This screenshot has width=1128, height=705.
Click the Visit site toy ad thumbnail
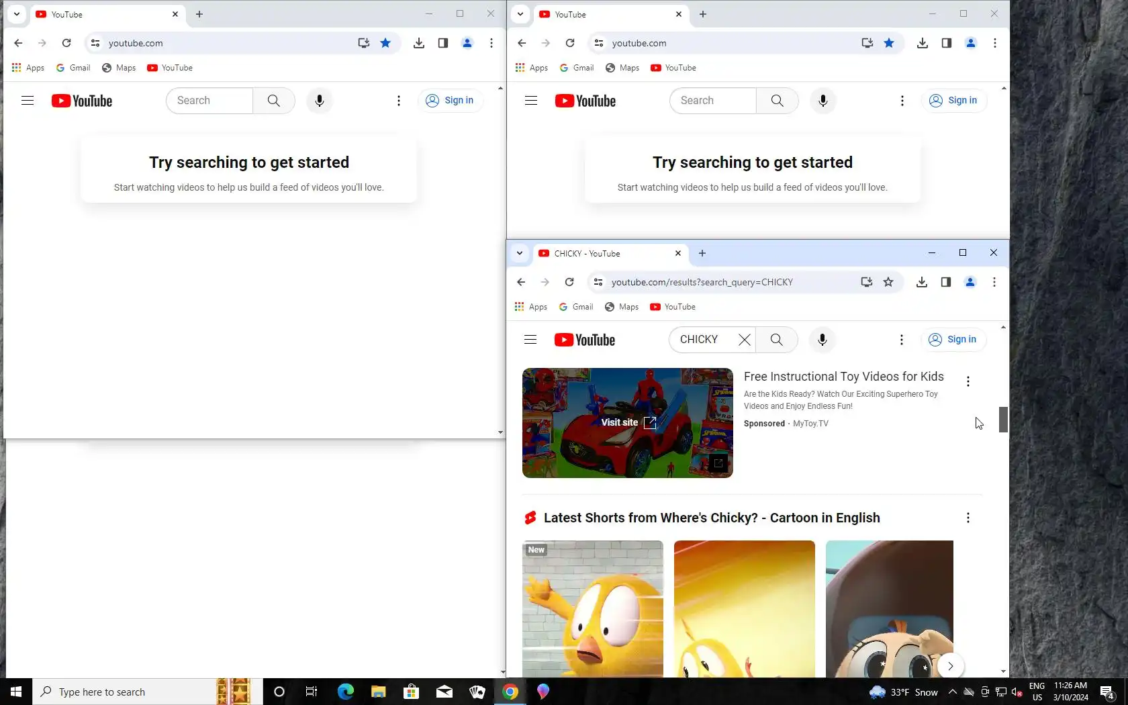point(628,423)
